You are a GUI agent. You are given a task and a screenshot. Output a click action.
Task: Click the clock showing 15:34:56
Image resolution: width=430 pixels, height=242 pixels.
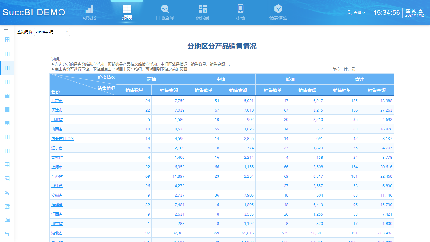pos(387,13)
